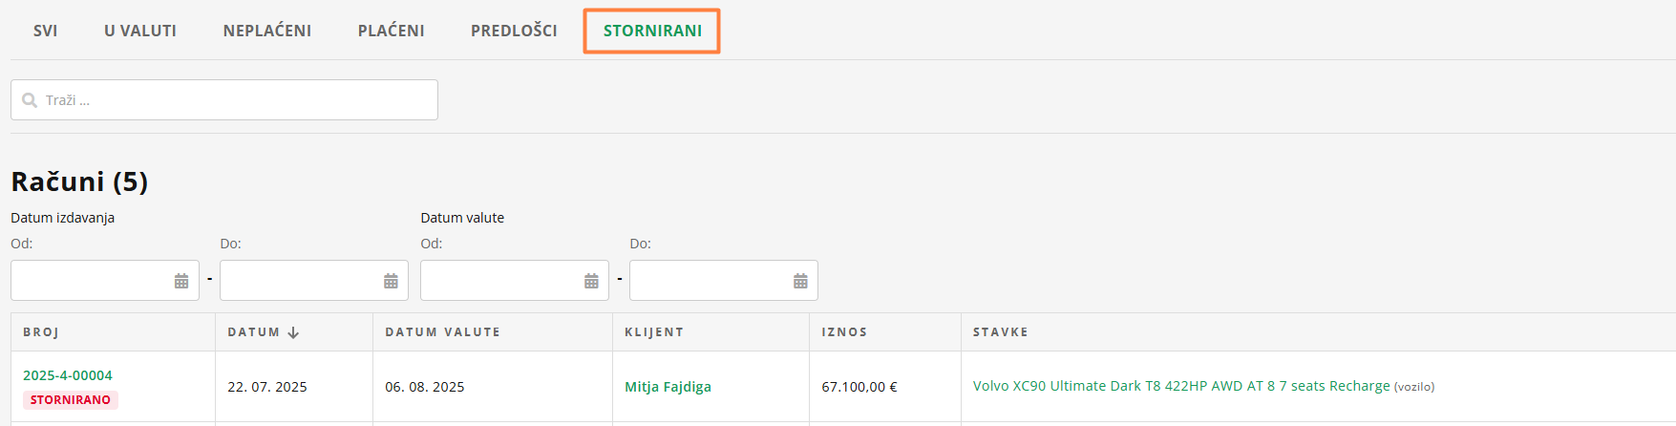Open calendar for value date 'Do' field
Viewport: 1676px width, 426px height.
click(800, 281)
